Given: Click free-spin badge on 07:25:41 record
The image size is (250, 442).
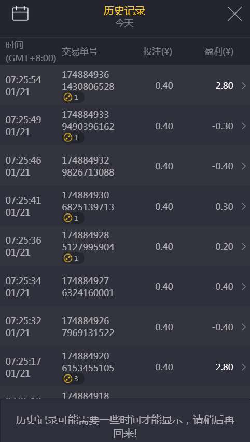Looking at the screenshot, I should click(x=73, y=218).
